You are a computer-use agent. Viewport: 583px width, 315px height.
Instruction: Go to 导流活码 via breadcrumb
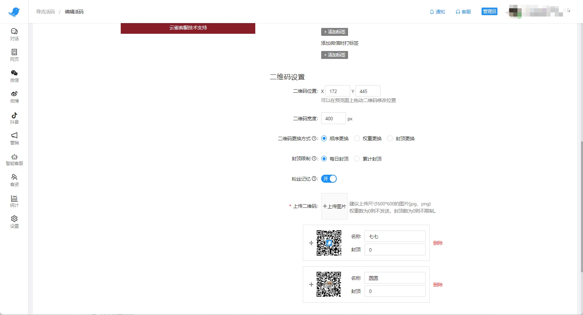pyautogui.click(x=45, y=11)
